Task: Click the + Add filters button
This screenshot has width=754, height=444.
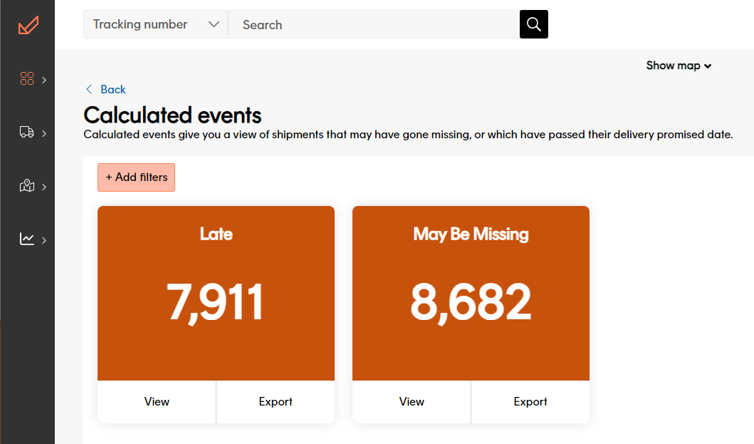Action: pos(136,177)
